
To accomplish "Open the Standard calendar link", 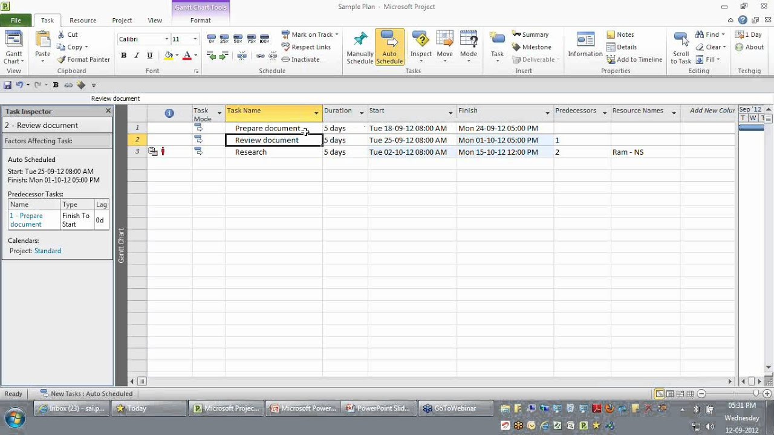I will 48,251.
